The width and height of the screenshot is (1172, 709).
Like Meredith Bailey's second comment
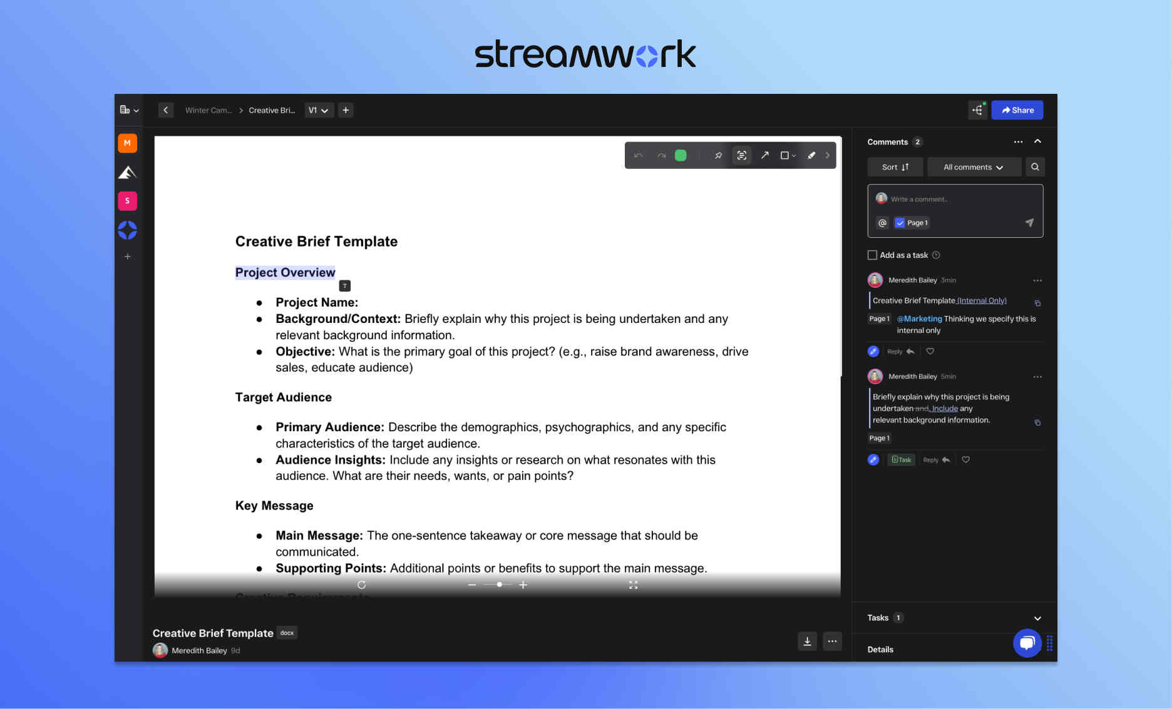(965, 459)
